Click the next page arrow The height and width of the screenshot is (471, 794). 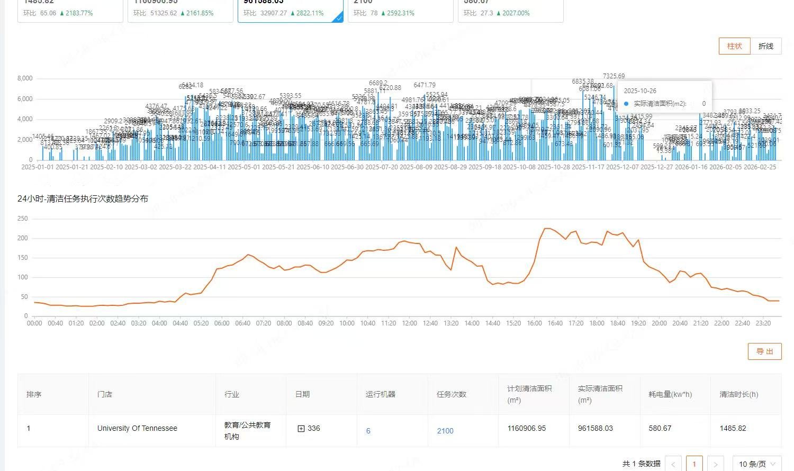pos(716,464)
